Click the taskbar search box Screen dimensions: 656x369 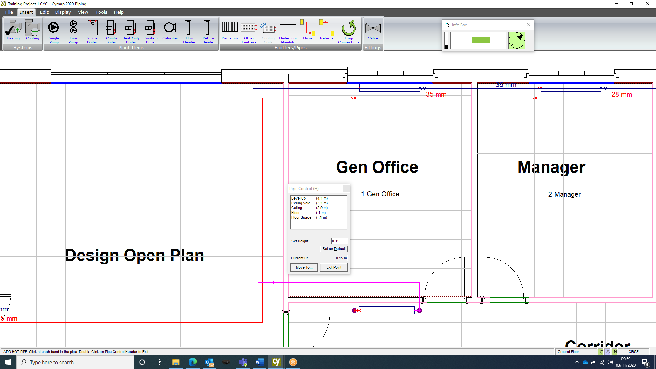(x=75, y=362)
